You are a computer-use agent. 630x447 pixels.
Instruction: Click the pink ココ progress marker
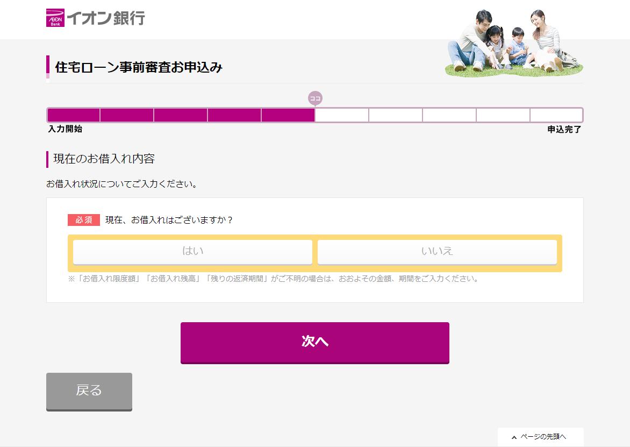315,98
